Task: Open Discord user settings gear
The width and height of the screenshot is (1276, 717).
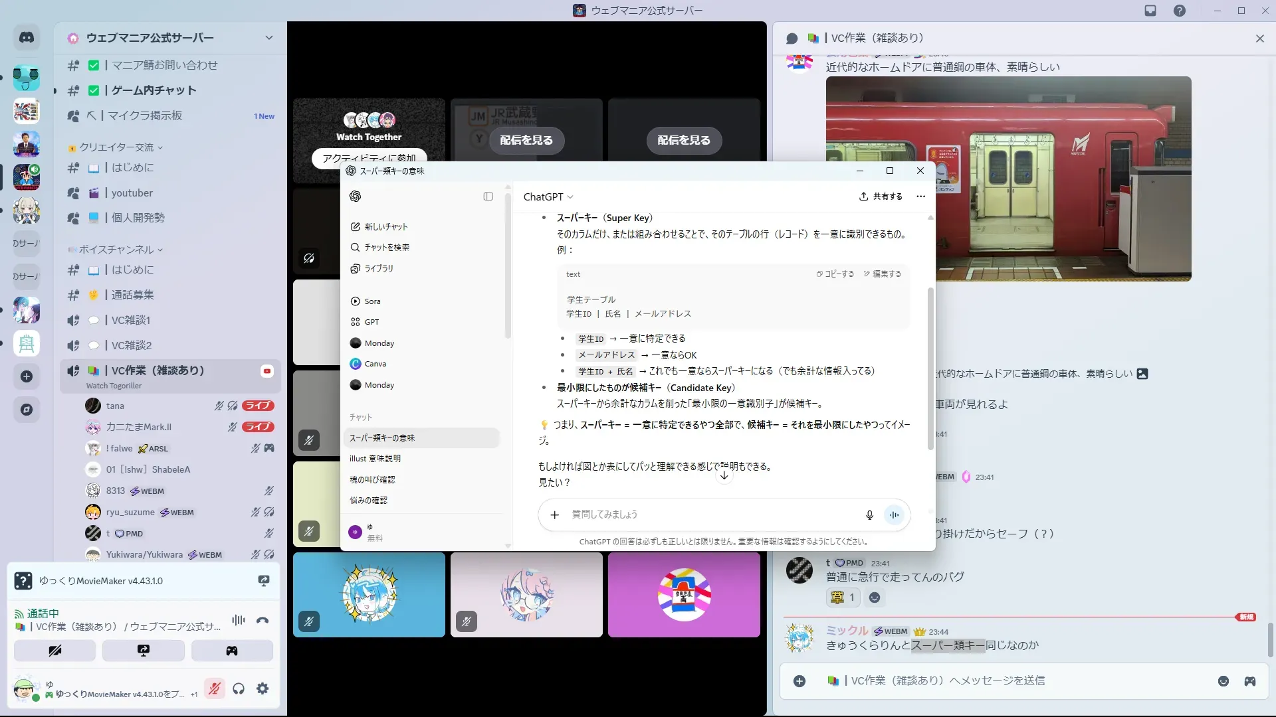Action: [263, 689]
